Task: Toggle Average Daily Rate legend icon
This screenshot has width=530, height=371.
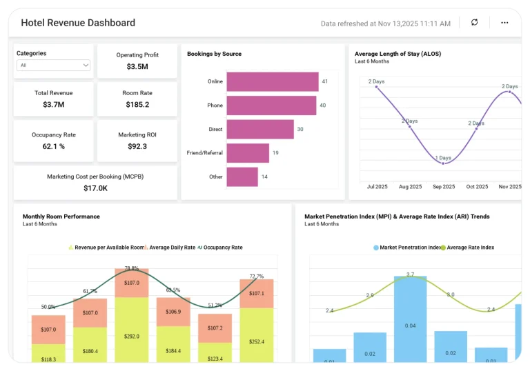Action: 146,248
